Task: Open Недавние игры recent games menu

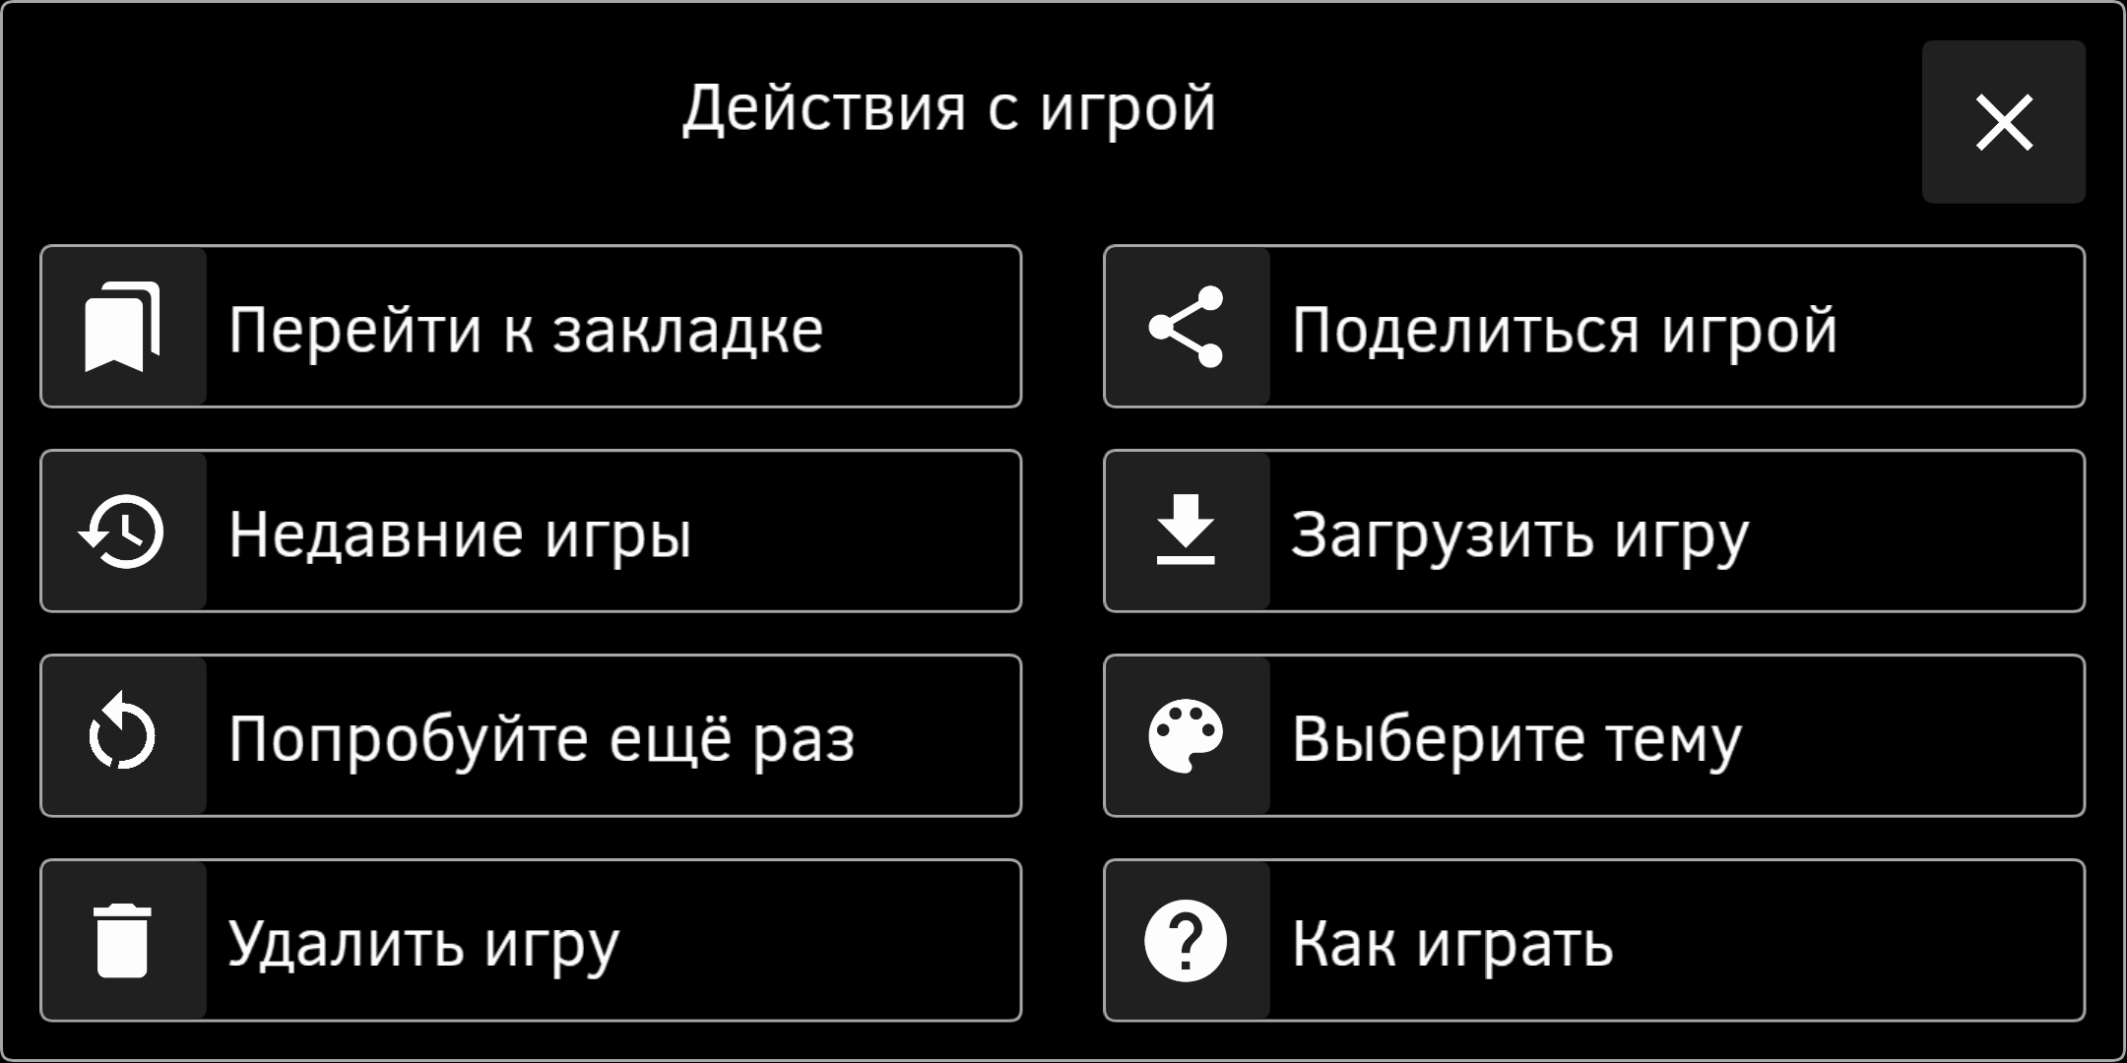Action: [x=531, y=531]
